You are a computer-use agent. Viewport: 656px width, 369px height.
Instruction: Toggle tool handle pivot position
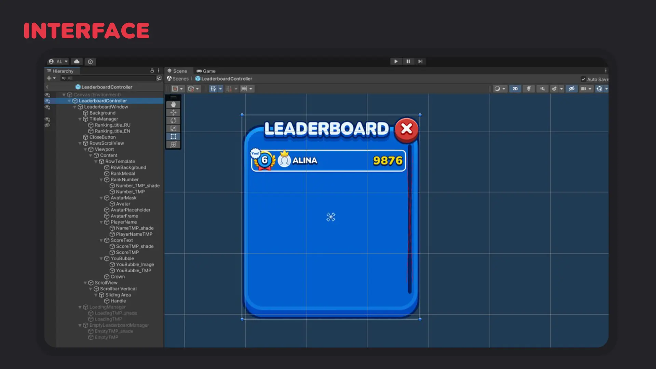pos(175,89)
